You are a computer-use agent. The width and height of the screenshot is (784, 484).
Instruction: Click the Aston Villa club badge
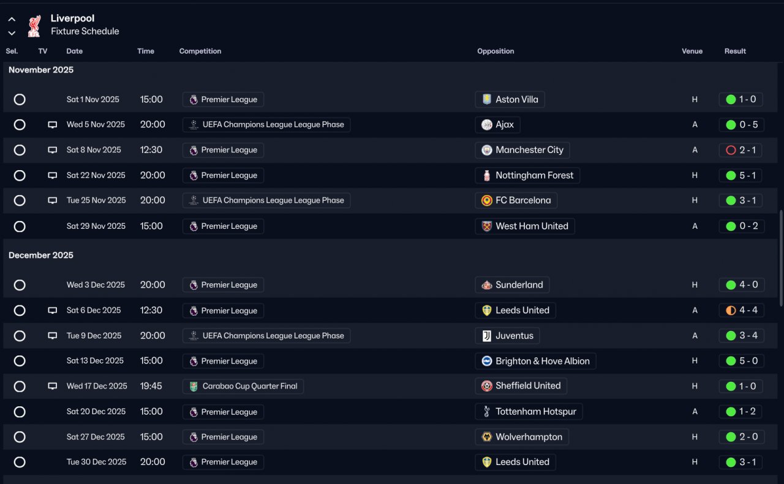(487, 99)
